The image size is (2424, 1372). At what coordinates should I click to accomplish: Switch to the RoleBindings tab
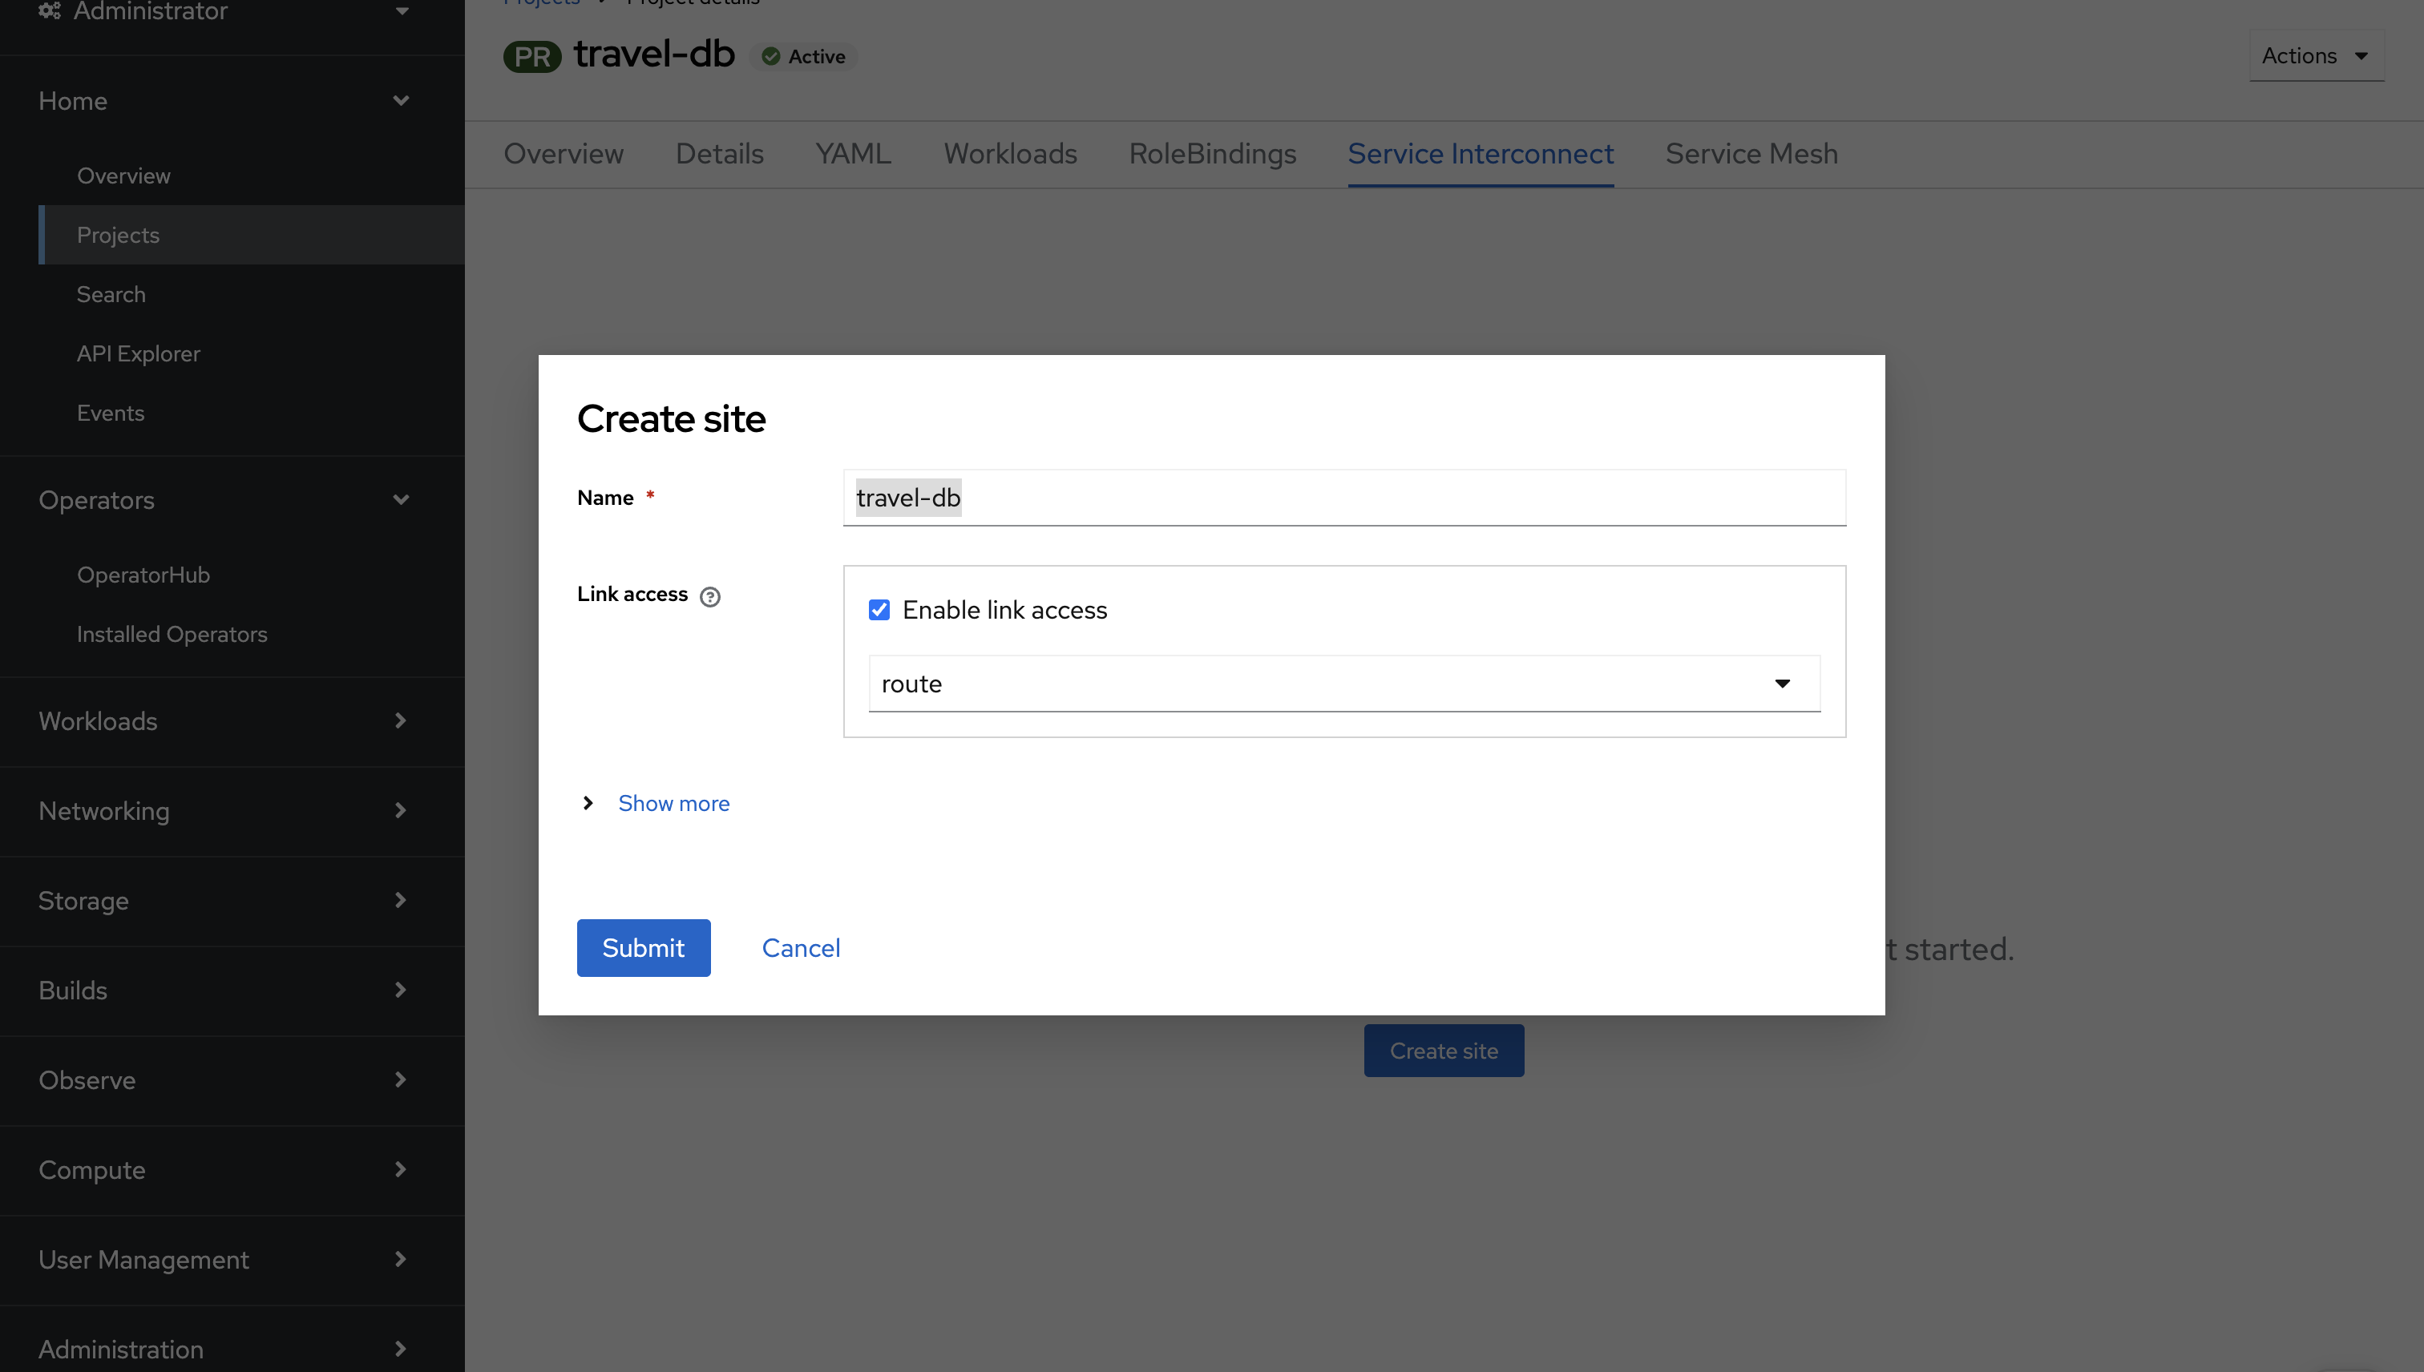1213,154
